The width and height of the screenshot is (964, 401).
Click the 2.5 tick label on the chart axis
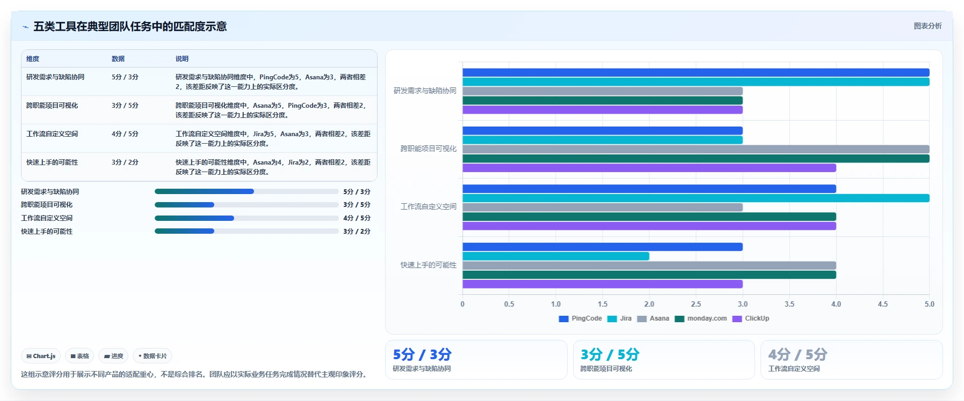pos(696,304)
